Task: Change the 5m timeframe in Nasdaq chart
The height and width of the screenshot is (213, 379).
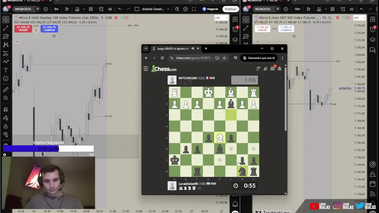Action: [x=56, y=9]
